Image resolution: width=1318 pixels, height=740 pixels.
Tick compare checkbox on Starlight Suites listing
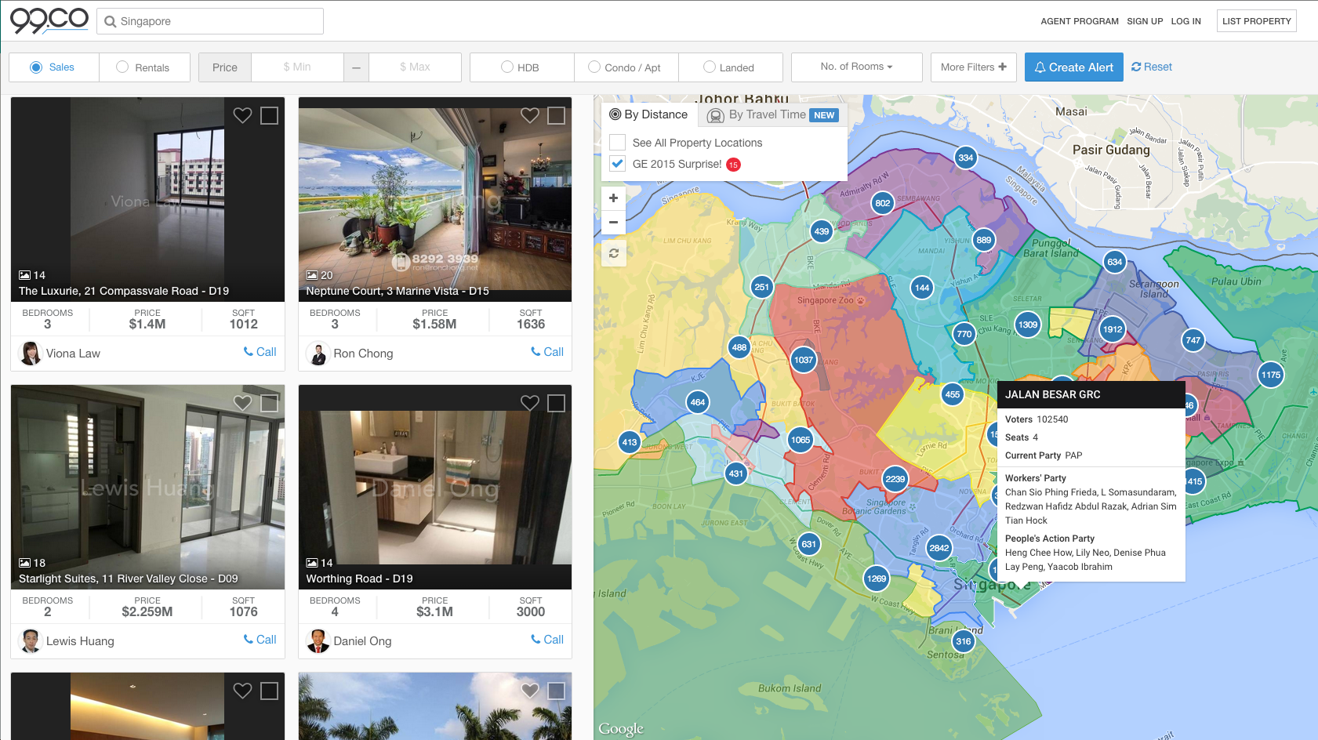[269, 403]
